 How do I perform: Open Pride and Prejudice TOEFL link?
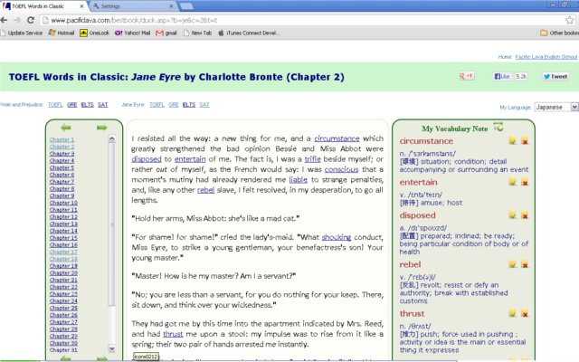[55, 105]
